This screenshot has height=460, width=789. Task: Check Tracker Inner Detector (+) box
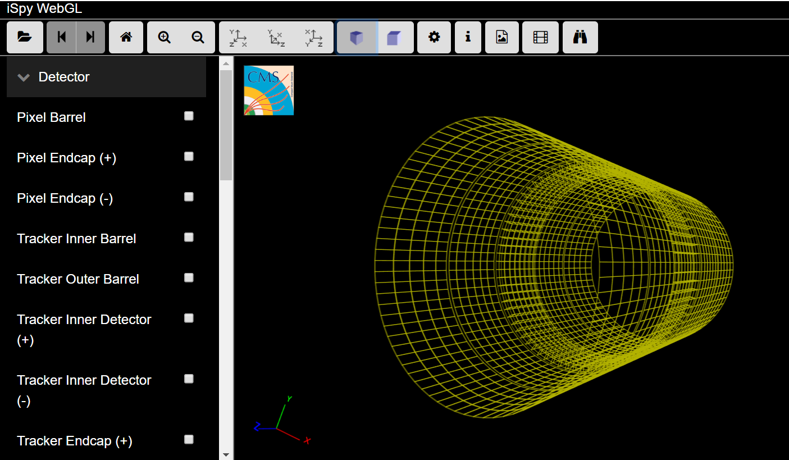pos(189,318)
